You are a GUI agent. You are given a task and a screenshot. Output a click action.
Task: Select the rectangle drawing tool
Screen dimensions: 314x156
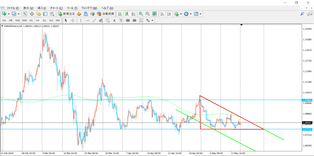click(x=134, y=20)
